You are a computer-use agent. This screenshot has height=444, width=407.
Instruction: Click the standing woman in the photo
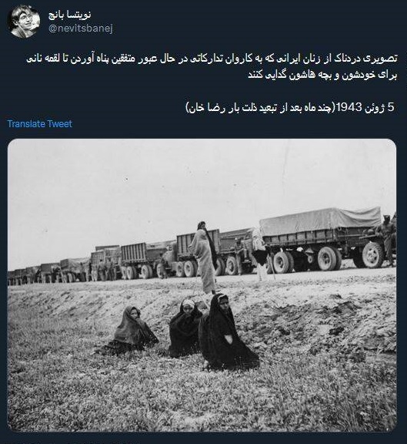tap(205, 257)
